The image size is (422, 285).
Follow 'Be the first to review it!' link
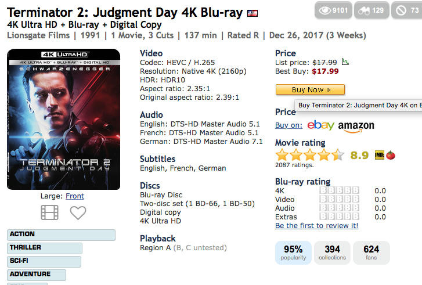point(317,226)
